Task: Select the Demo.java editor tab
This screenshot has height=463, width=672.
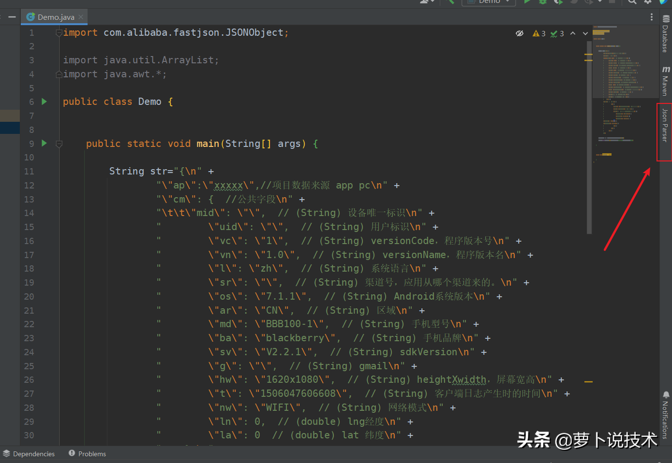Action: [x=55, y=17]
